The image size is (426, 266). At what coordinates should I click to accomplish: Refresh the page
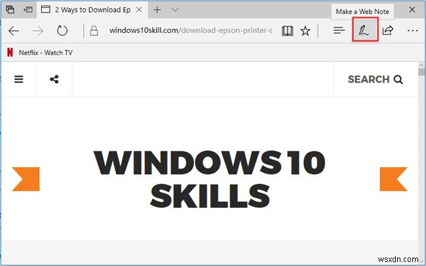[x=62, y=31]
